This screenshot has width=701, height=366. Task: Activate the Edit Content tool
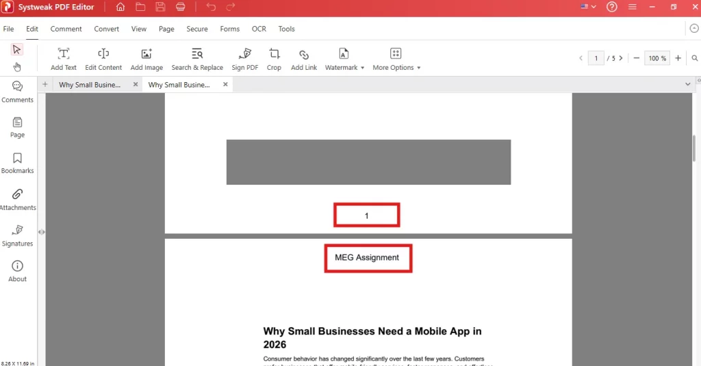click(x=103, y=60)
